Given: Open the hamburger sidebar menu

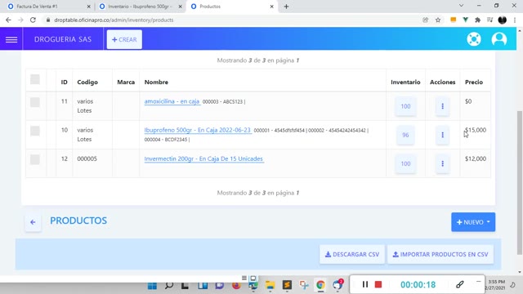Looking at the screenshot, I should [11, 39].
